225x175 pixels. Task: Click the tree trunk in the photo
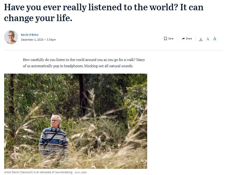81,93
